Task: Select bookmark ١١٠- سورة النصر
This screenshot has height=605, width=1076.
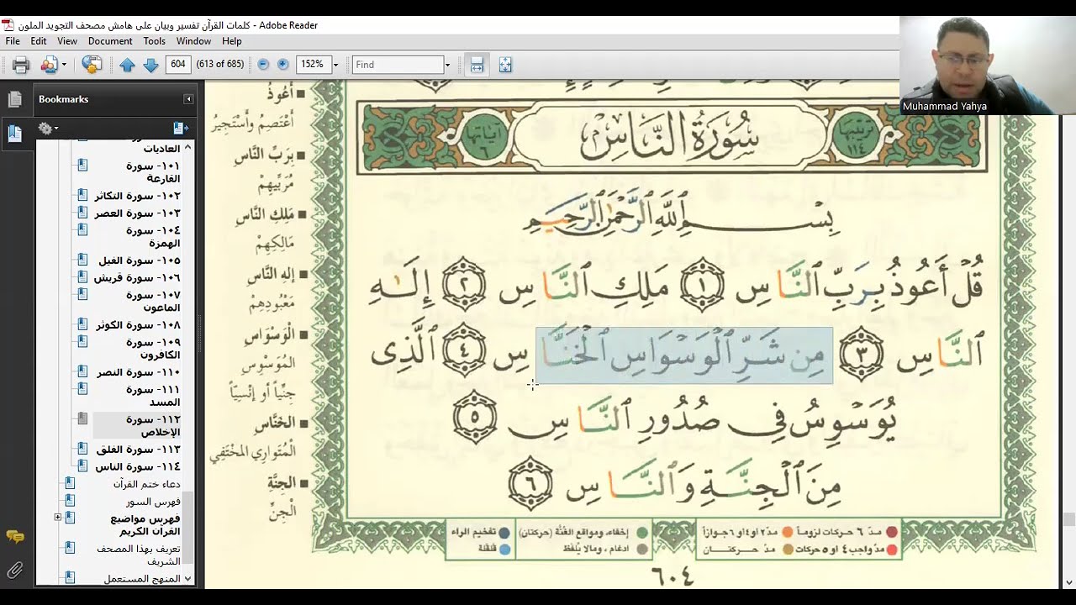Action: pos(139,372)
